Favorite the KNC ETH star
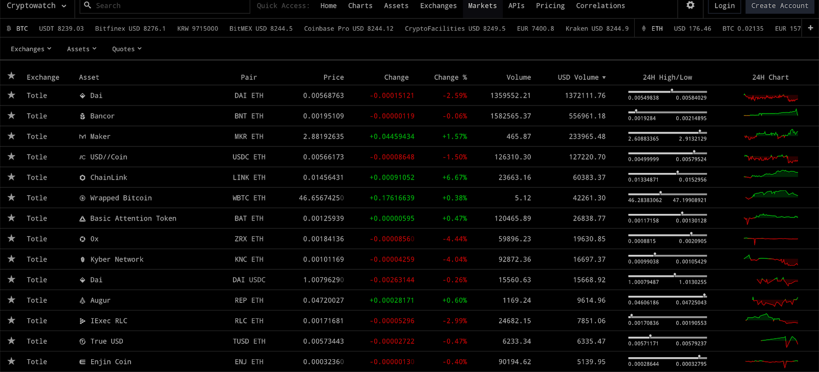 (11, 259)
